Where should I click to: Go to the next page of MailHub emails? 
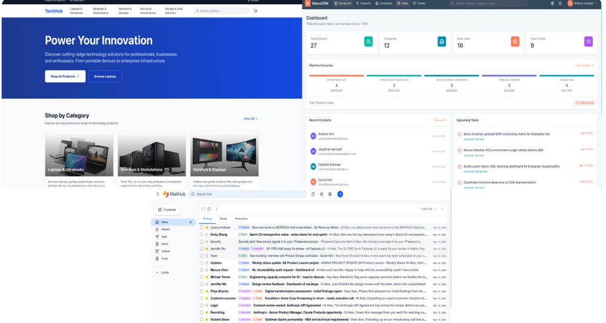[442, 209]
